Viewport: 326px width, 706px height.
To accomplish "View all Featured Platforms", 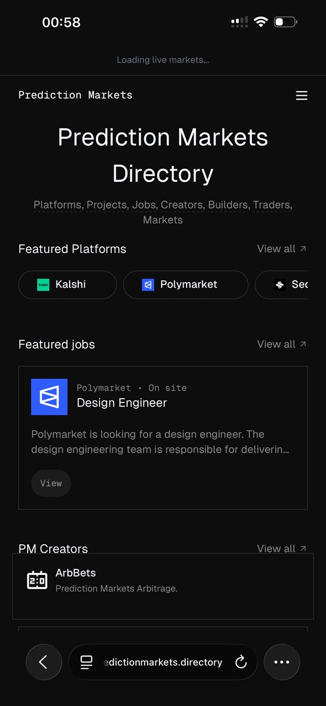I will pos(282,249).
